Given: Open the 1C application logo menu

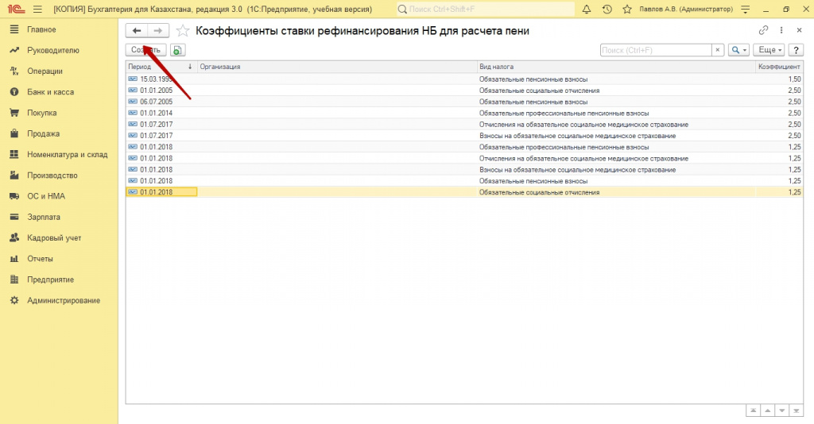Looking at the screenshot, I should pos(16,9).
